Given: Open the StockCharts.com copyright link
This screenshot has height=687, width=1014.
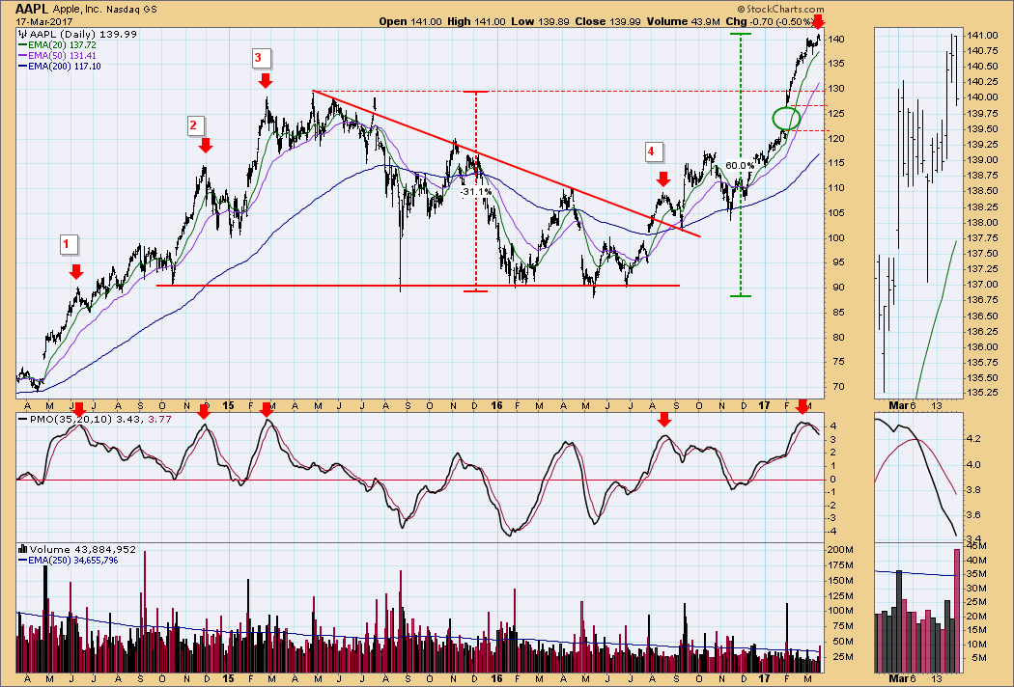Looking at the screenshot, I should tap(781, 9).
